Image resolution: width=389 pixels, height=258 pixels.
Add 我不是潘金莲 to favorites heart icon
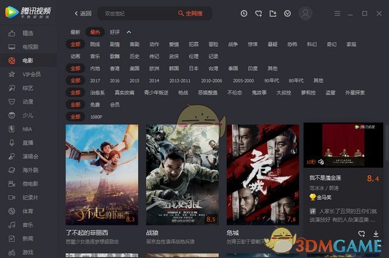pos(362,233)
